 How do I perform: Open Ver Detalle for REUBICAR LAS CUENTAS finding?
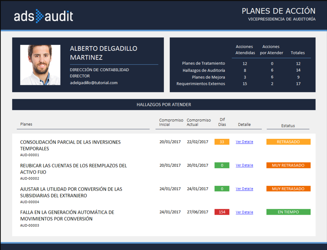coord(244,165)
